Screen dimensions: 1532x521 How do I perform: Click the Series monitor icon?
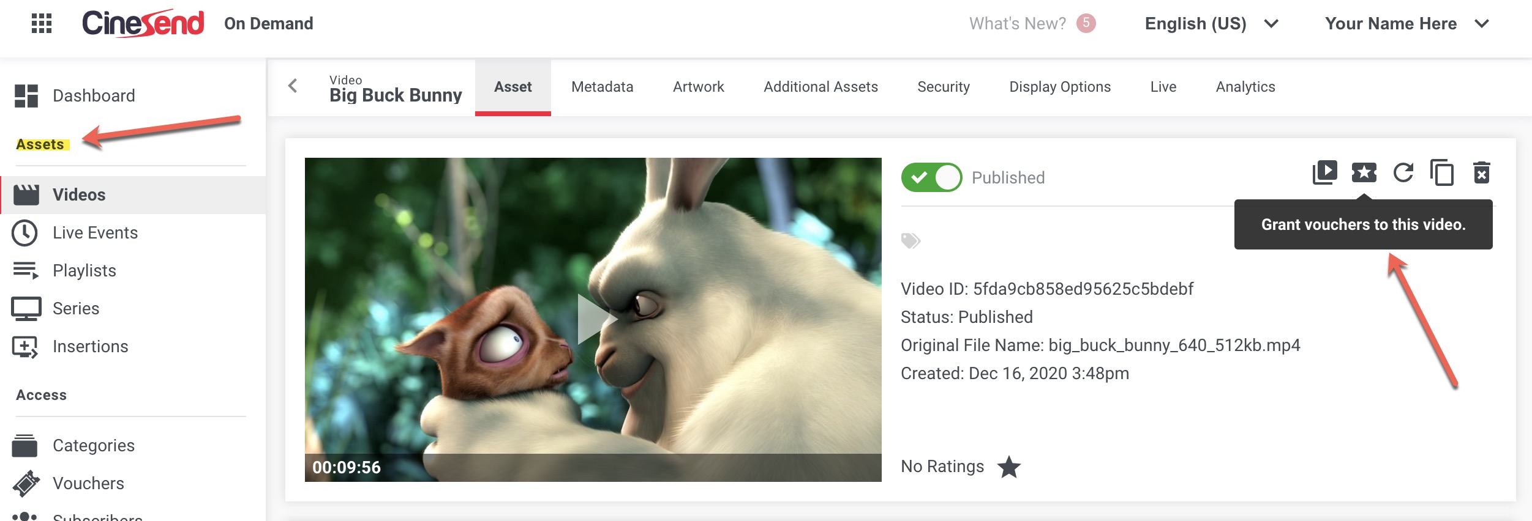(x=26, y=309)
